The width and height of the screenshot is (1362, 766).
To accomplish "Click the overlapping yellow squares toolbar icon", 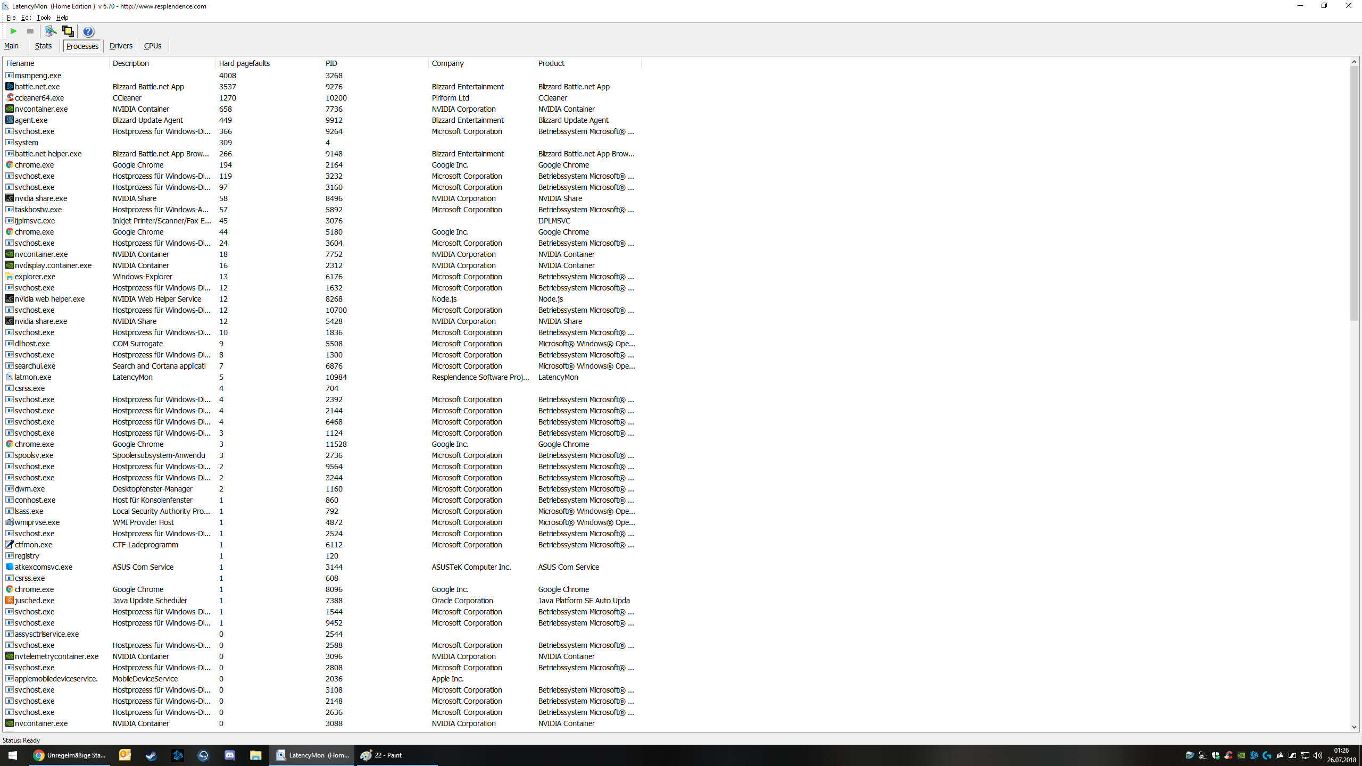I will (68, 31).
